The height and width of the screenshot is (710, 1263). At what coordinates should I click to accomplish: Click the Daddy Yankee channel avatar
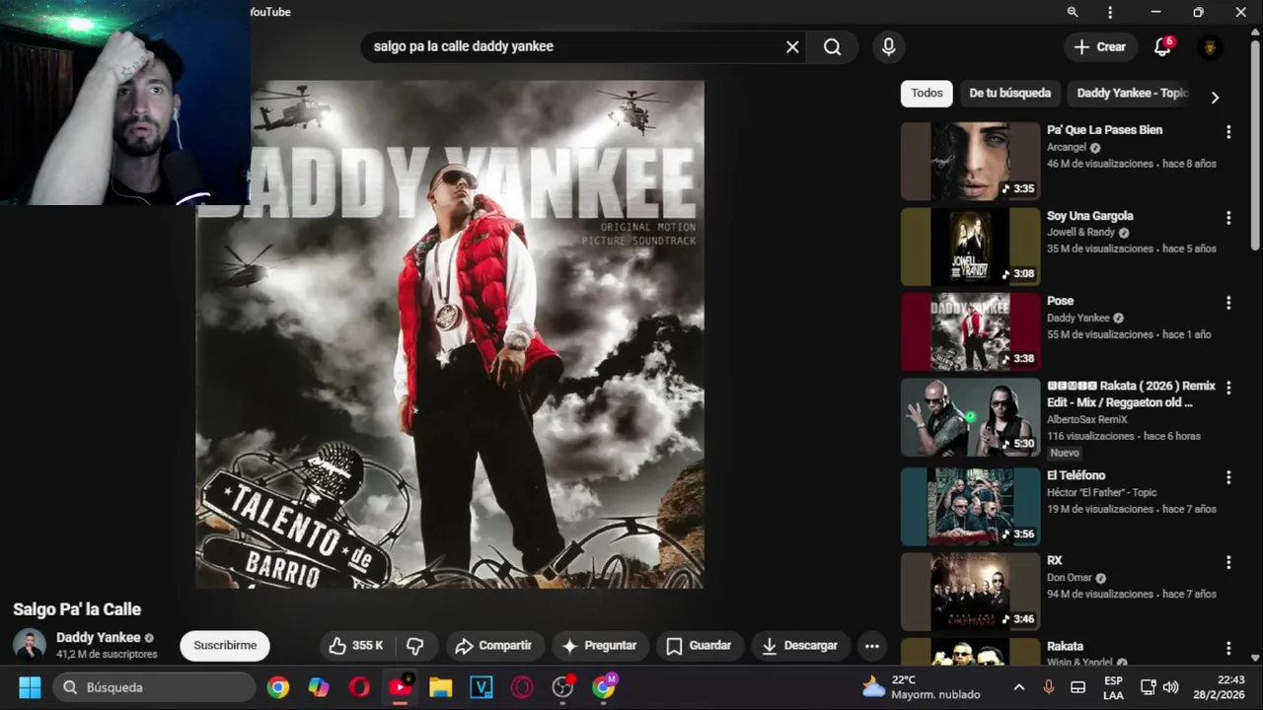coord(29,645)
